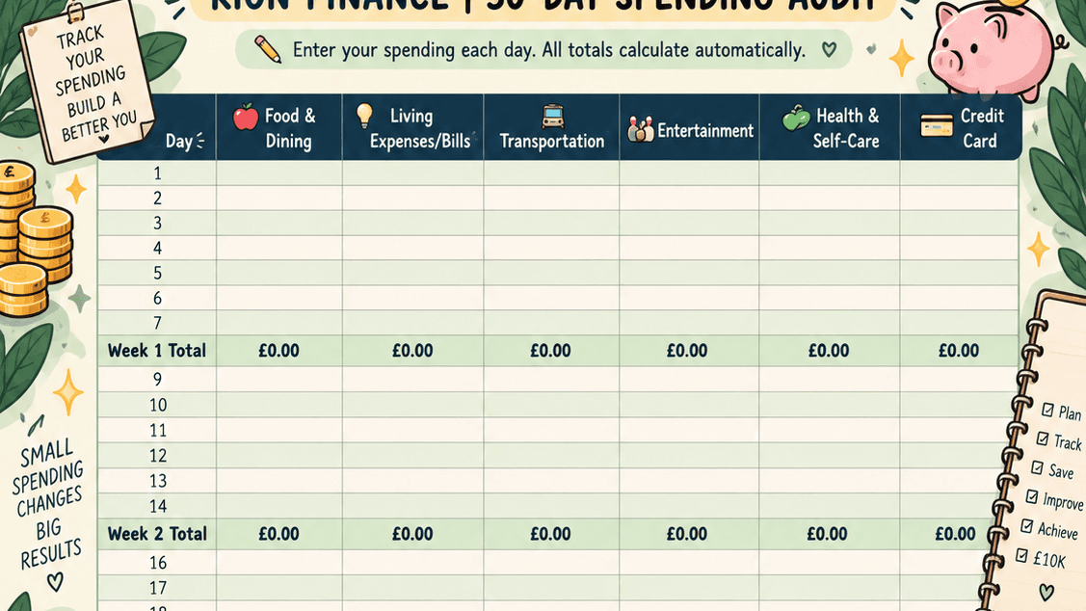Viewport: 1086px width, 611px height.
Task: Tick the Achieve checkbox
Action: coord(1026,526)
